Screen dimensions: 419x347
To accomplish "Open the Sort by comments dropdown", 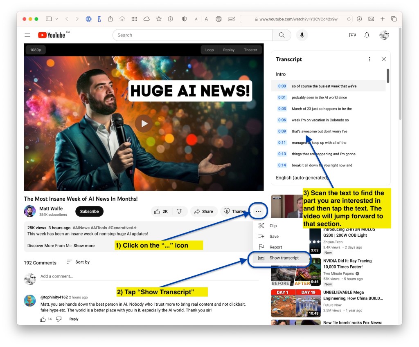I will [78, 262].
